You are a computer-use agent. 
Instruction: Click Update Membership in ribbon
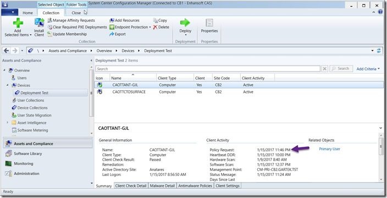(x=67, y=34)
